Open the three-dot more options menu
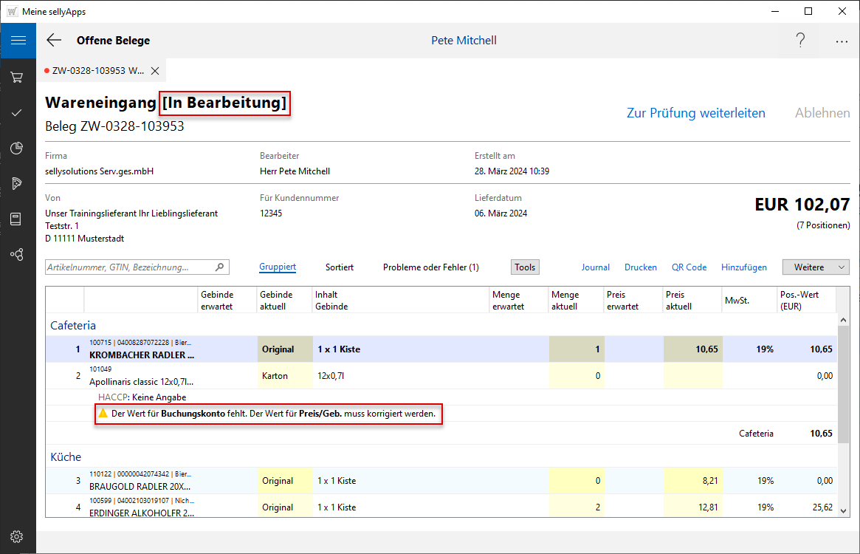This screenshot has width=860, height=554. pos(842,41)
